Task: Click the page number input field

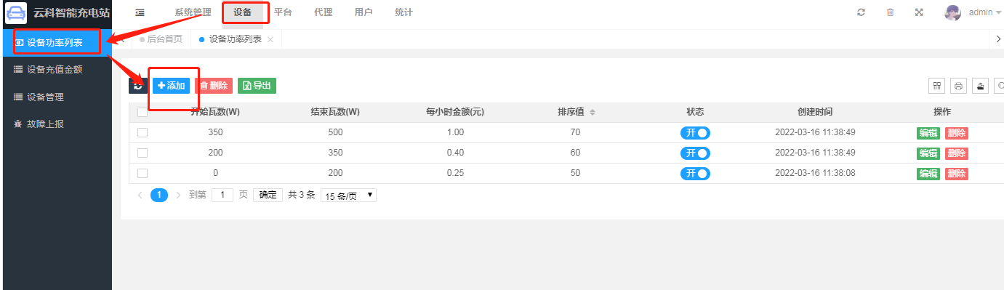Action: pyautogui.click(x=222, y=195)
